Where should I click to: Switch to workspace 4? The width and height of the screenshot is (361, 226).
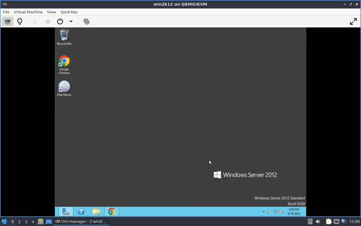click(x=33, y=222)
